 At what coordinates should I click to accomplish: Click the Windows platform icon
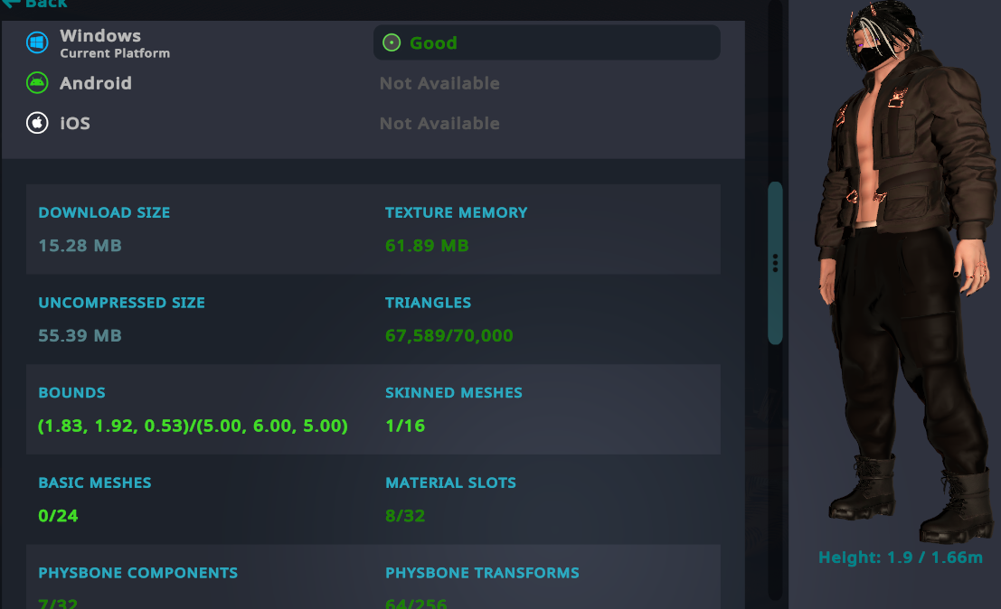[37, 42]
